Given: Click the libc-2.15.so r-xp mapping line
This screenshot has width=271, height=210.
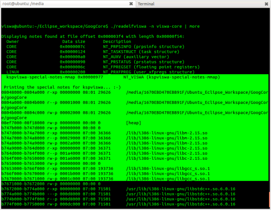Looking at the screenshot, I should click(104, 149).
